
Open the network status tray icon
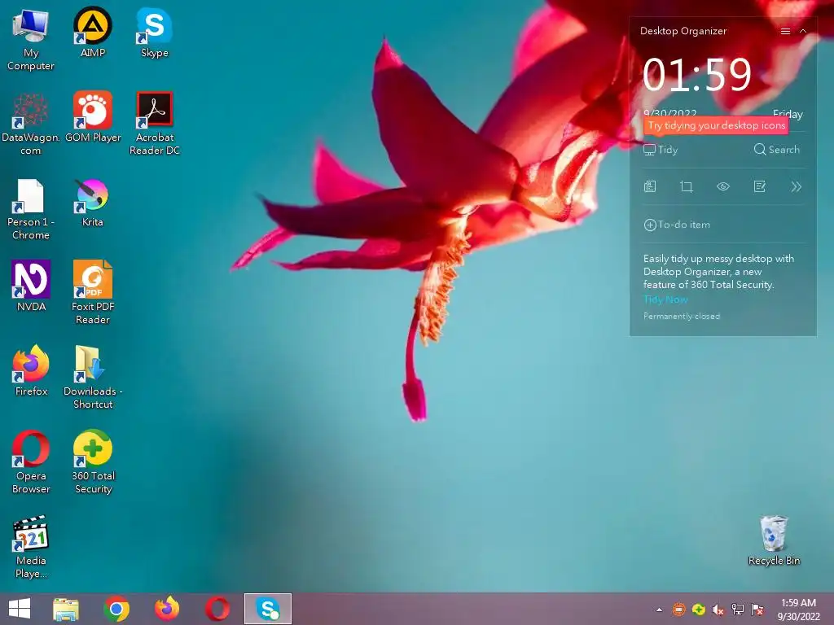point(738,610)
